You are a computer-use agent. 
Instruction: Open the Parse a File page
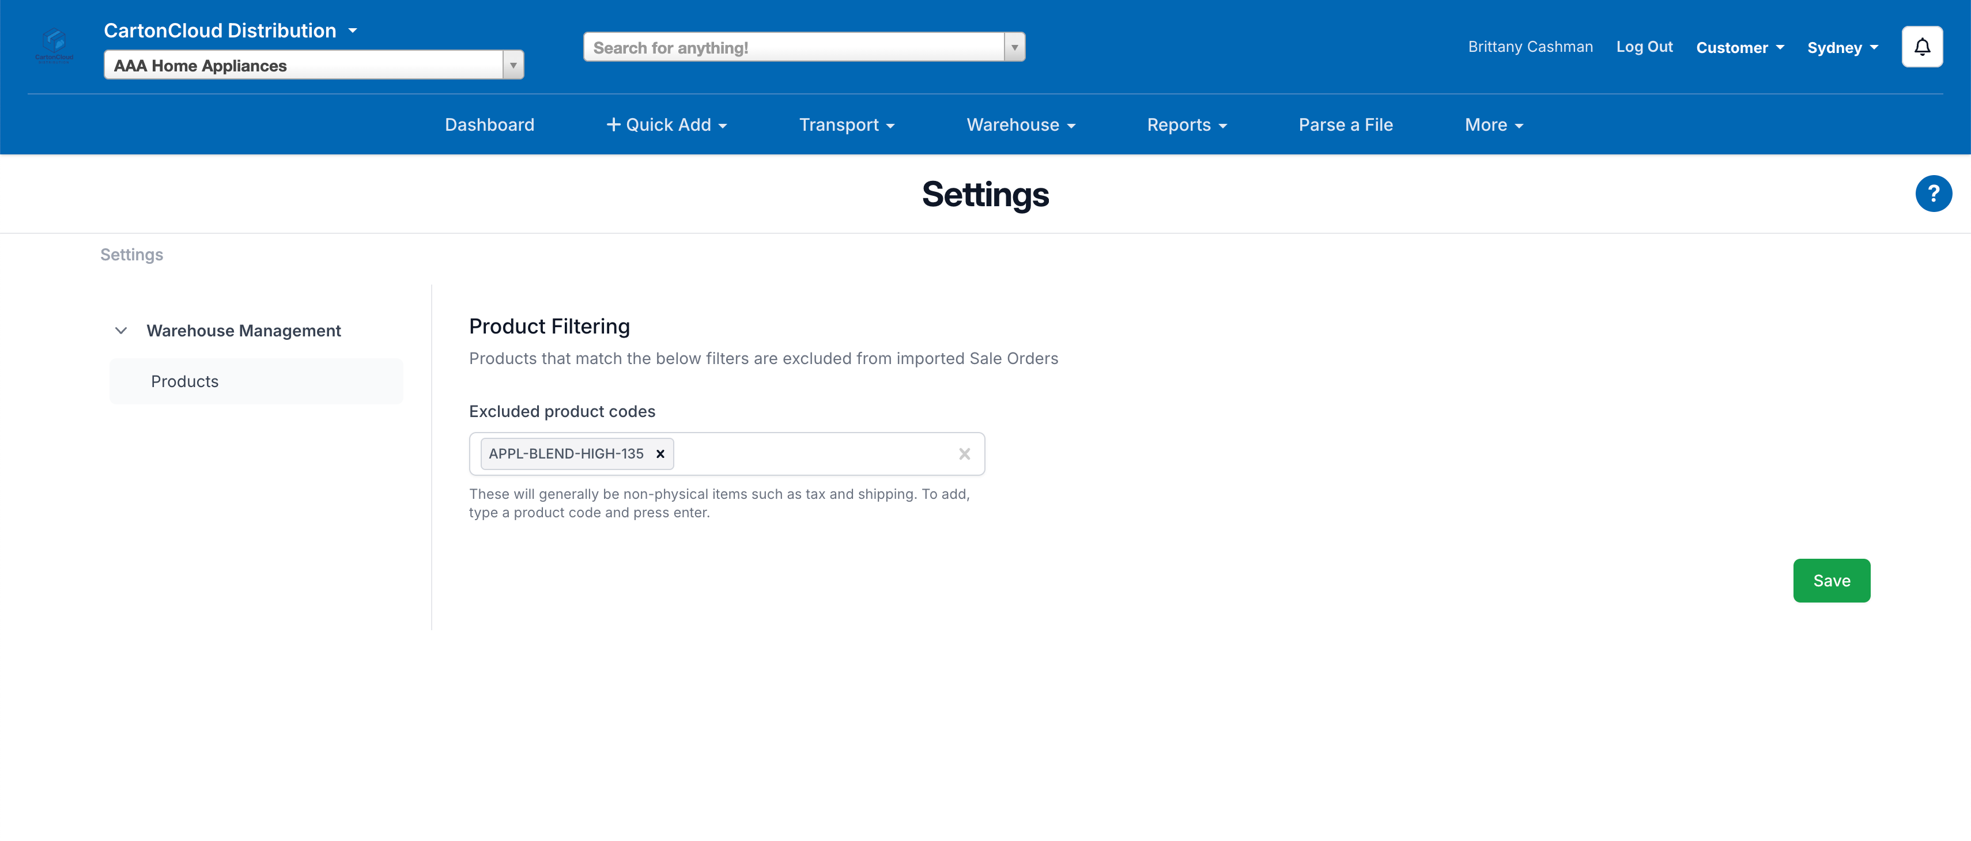pos(1345,124)
